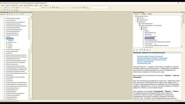Viewport: 185px width, 104px height.
Task: Collapse the Методы node in Синтакс-помощник
Action: (140, 29)
